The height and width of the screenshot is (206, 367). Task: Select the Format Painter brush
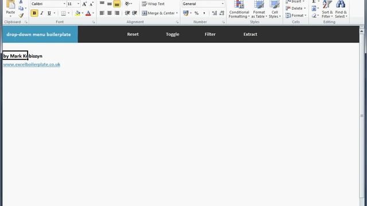coord(21,15)
